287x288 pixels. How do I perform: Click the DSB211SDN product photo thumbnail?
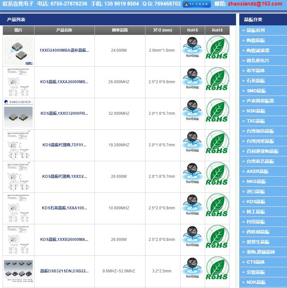click(19, 113)
